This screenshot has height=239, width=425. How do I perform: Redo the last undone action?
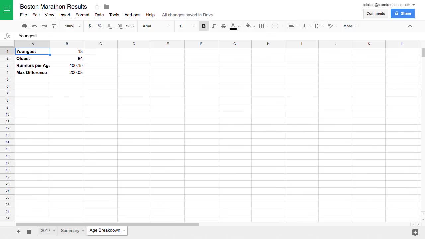coord(44,26)
